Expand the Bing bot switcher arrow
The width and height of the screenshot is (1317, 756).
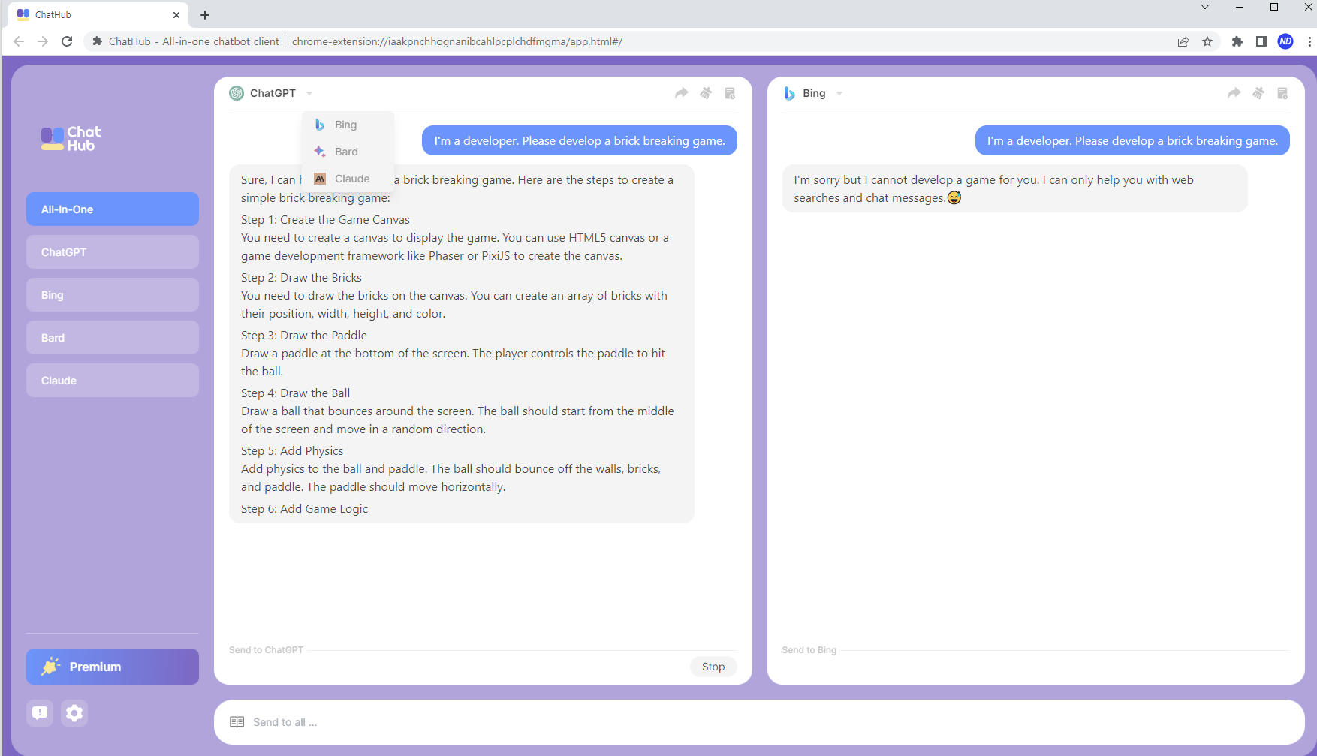pyautogui.click(x=839, y=93)
